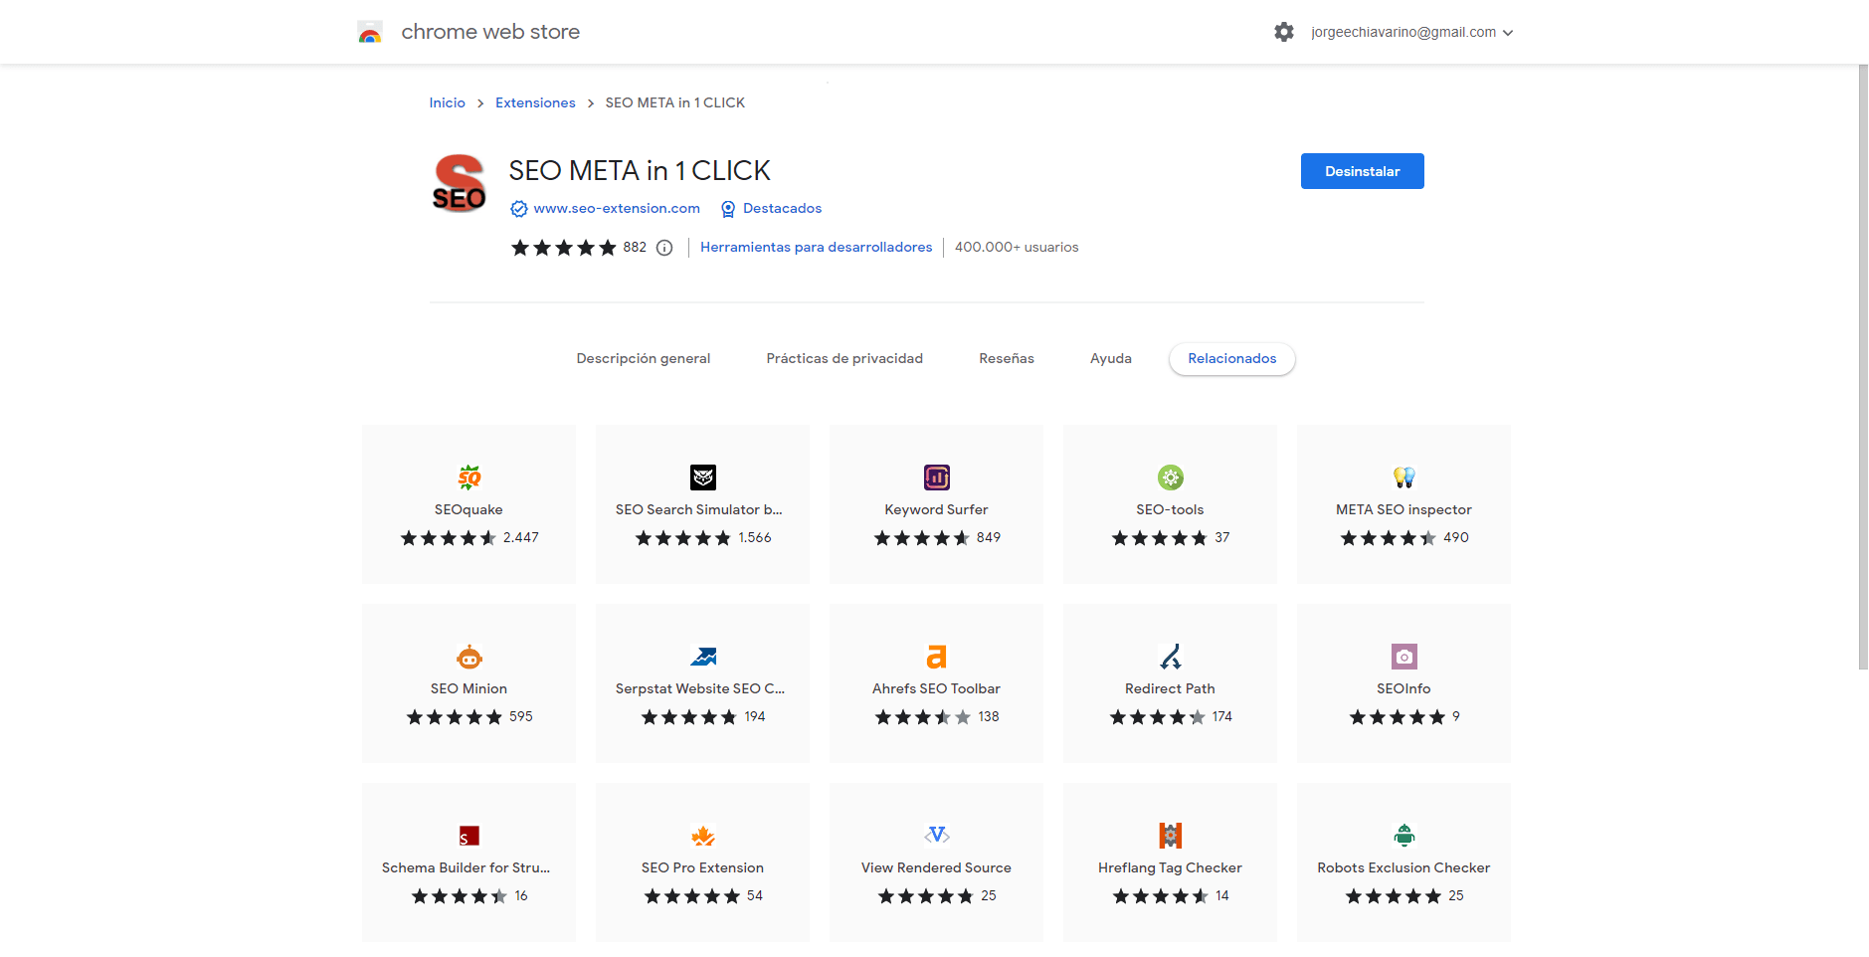The image size is (1869, 957).
Task: Click the page vertical scrollbar
Action: [x=1863, y=367]
